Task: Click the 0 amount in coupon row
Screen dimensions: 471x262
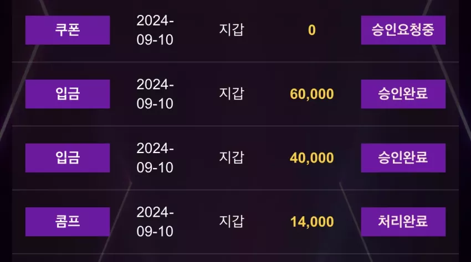Action: [x=312, y=30]
